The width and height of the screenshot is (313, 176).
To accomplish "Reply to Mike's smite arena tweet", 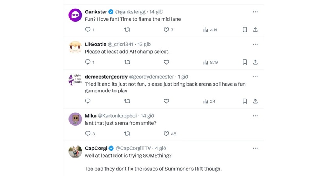I will click(88, 134).
